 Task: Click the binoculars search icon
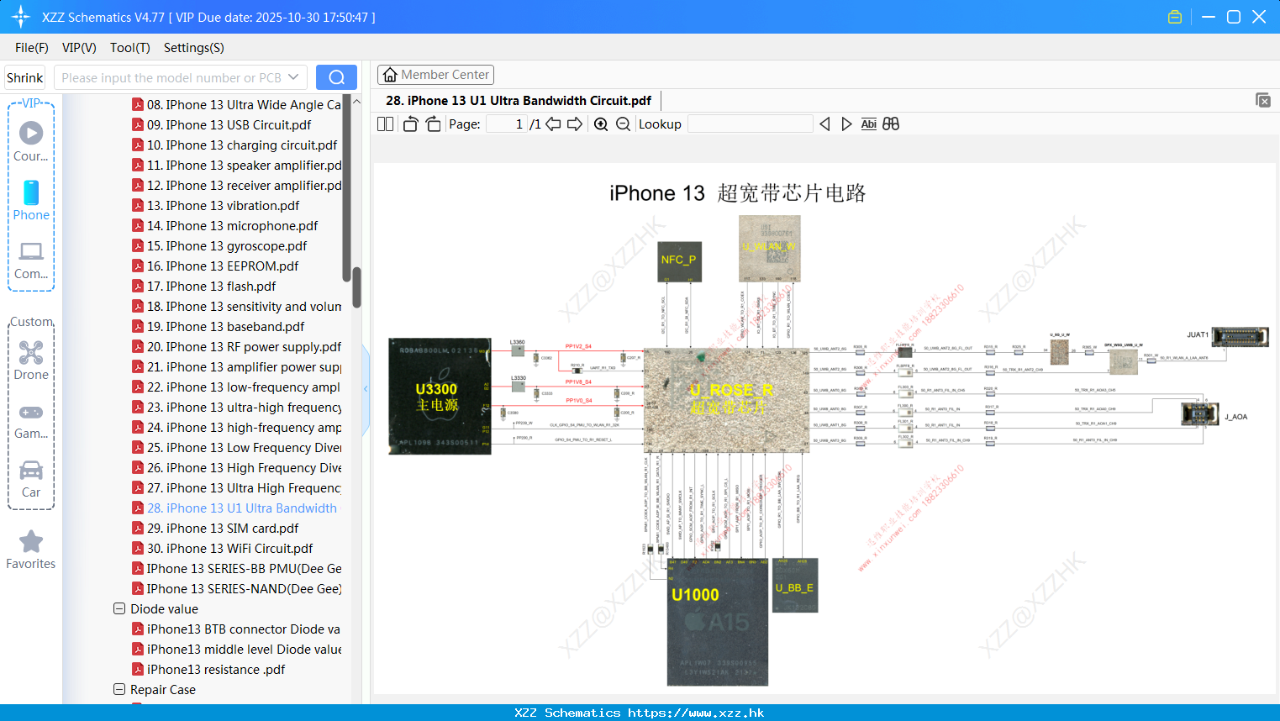[x=891, y=124]
